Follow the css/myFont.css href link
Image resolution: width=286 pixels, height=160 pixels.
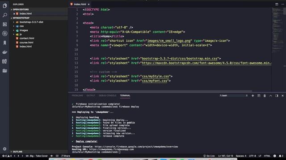pos(155,81)
